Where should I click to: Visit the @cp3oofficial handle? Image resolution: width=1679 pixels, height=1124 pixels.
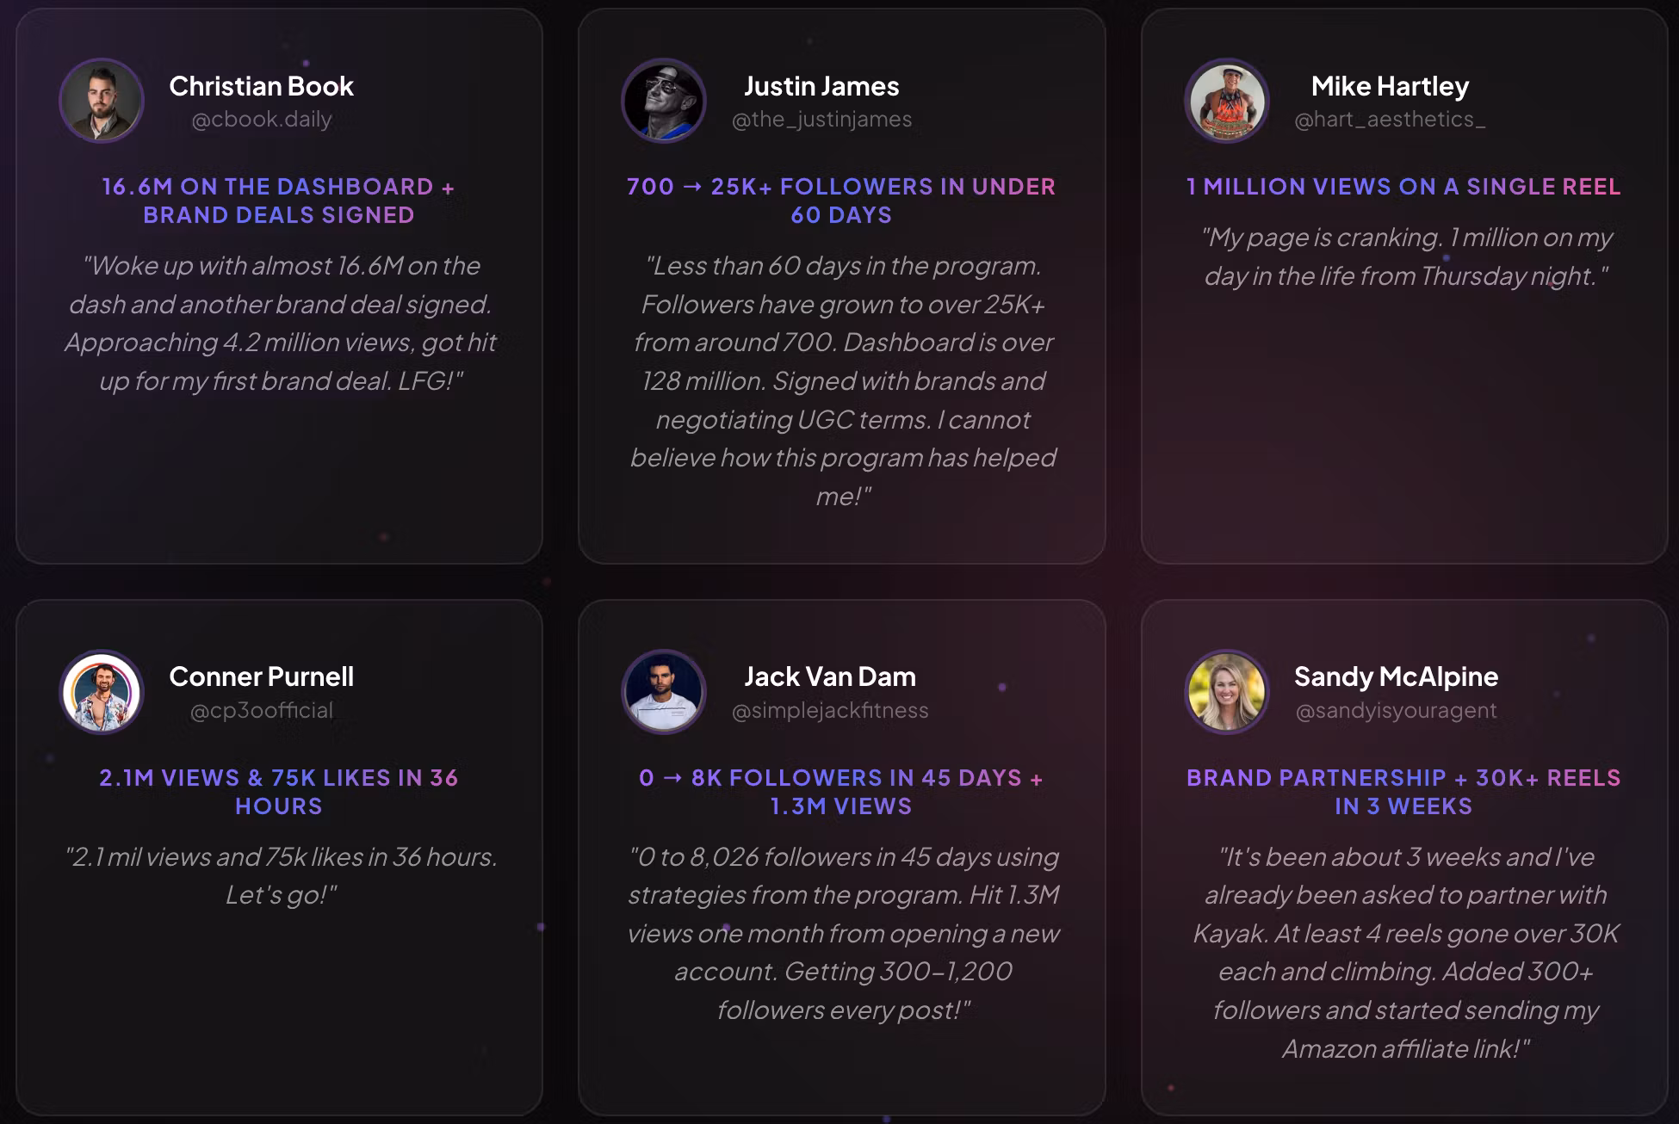(x=262, y=711)
